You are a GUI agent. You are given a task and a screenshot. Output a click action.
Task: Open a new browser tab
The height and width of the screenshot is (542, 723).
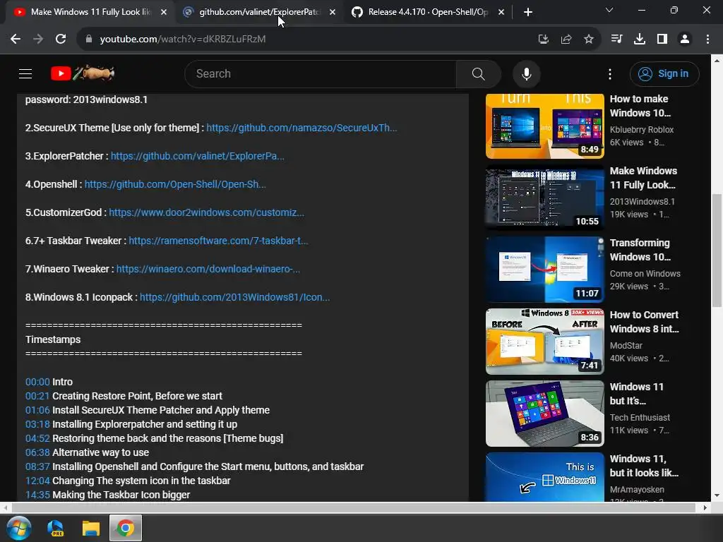(x=528, y=12)
